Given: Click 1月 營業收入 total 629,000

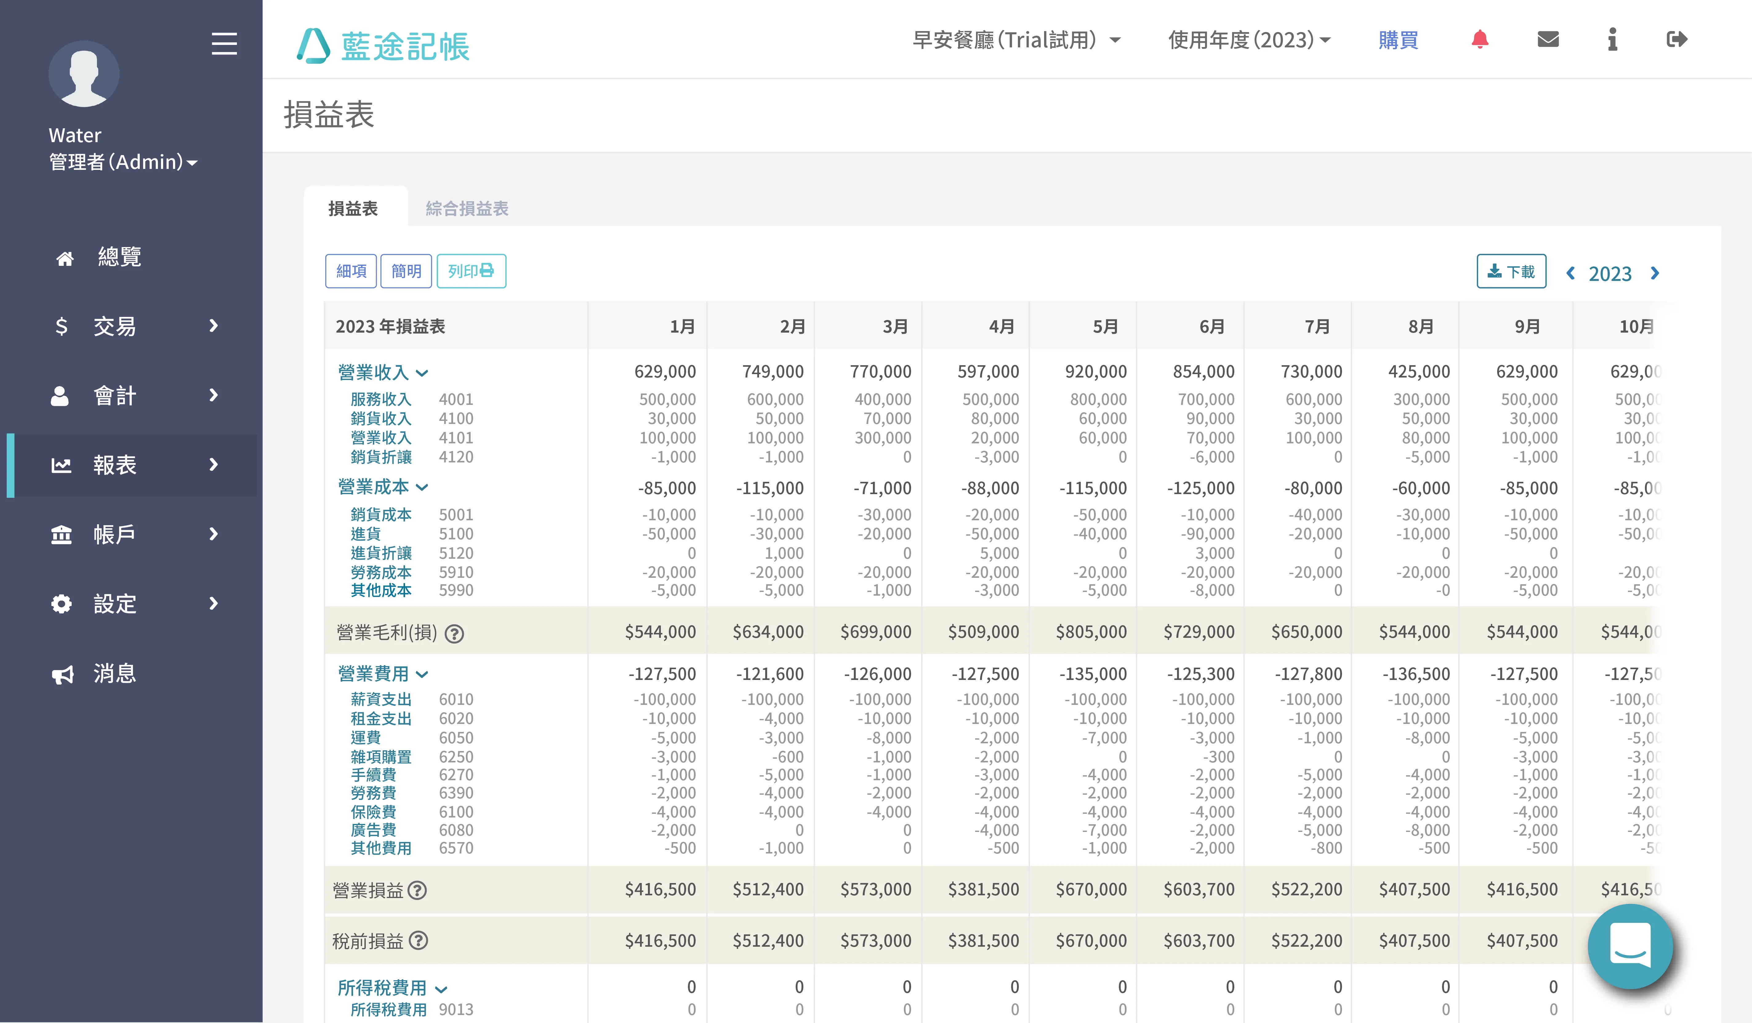Looking at the screenshot, I should tap(665, 372).
